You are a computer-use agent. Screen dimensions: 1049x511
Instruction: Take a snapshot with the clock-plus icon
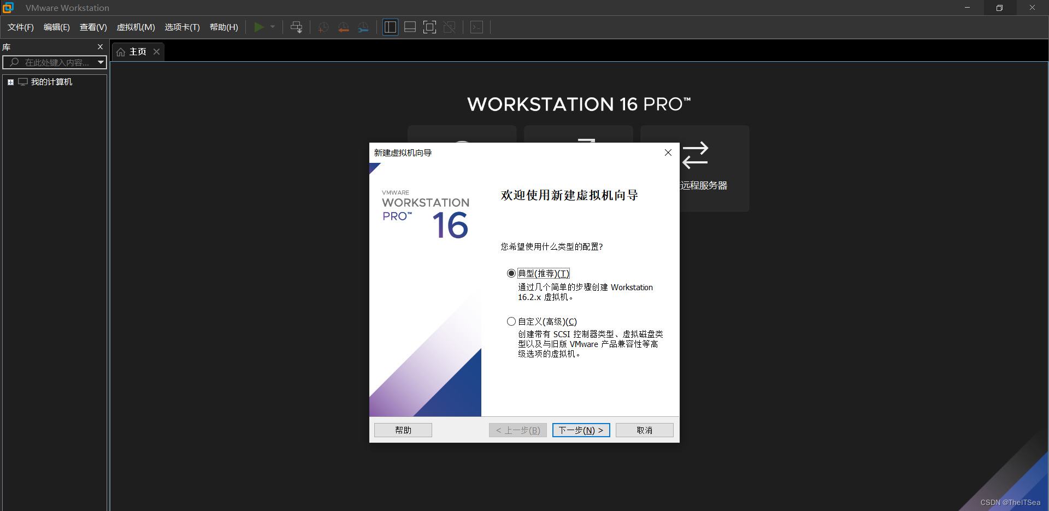(323, 27)
